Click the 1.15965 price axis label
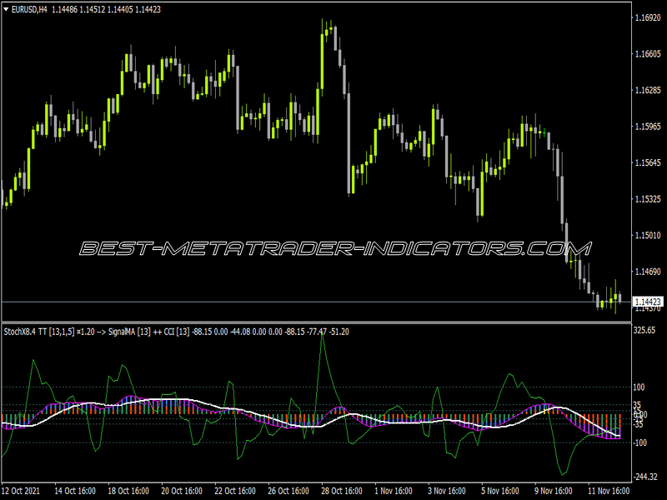The width and height of the screenshot is (667, 500). (648, 127)
